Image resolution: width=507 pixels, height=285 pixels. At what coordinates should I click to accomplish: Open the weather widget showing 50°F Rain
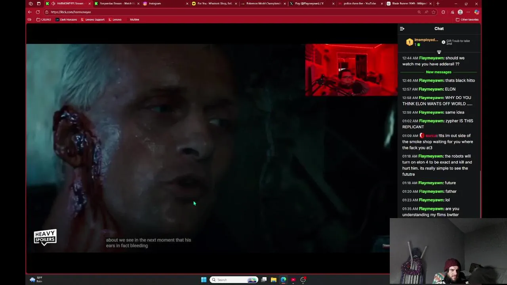36,279
